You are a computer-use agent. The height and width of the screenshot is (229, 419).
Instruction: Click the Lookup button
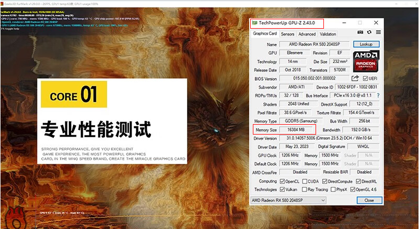(366, 44)
